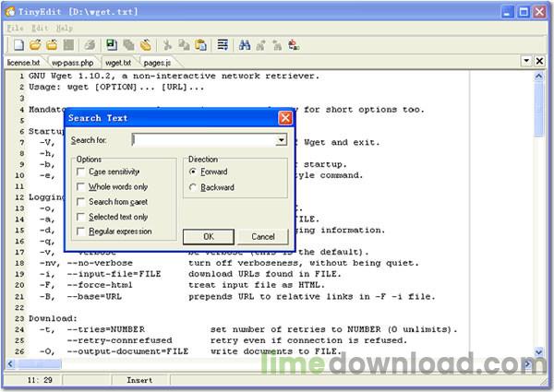Click the vertical scrollbar down arrow
Screen dimensions: 554x392
(539, 351)
